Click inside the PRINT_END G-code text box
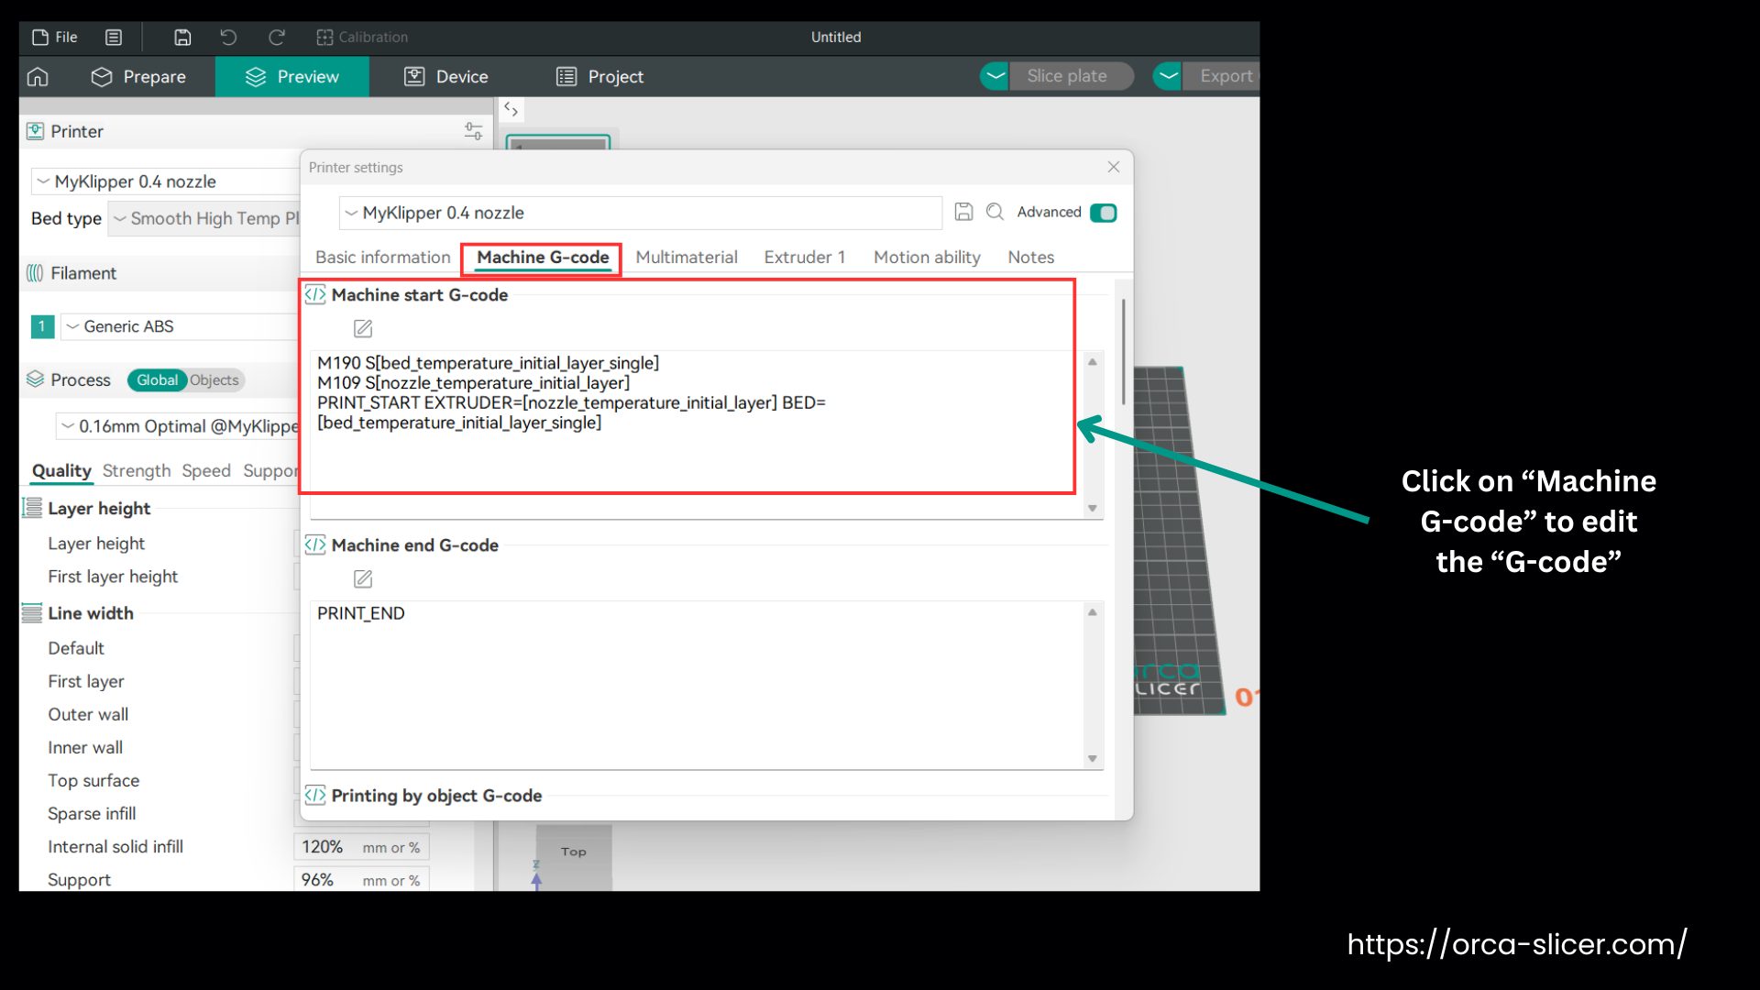 click(x=697, y=685)
